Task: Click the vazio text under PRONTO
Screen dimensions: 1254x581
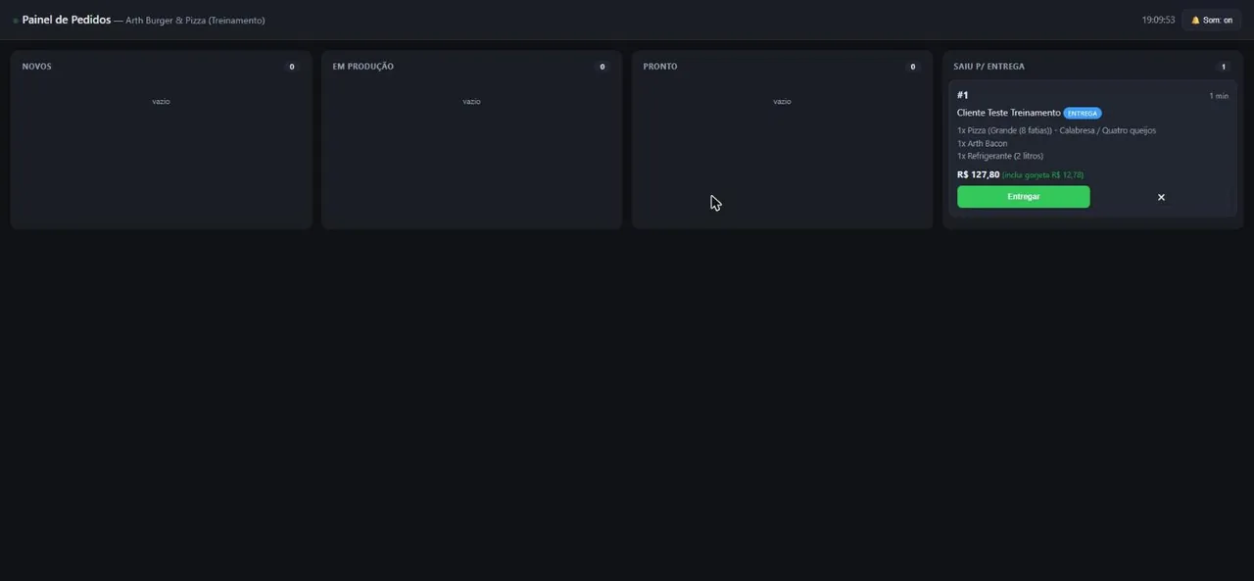Action: [x=782, y=101]
